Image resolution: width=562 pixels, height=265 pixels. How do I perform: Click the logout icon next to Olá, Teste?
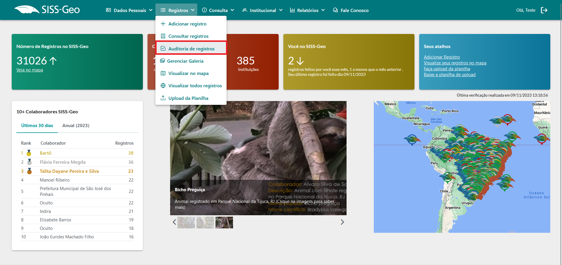pyautogui.click(x=544, y=10)
